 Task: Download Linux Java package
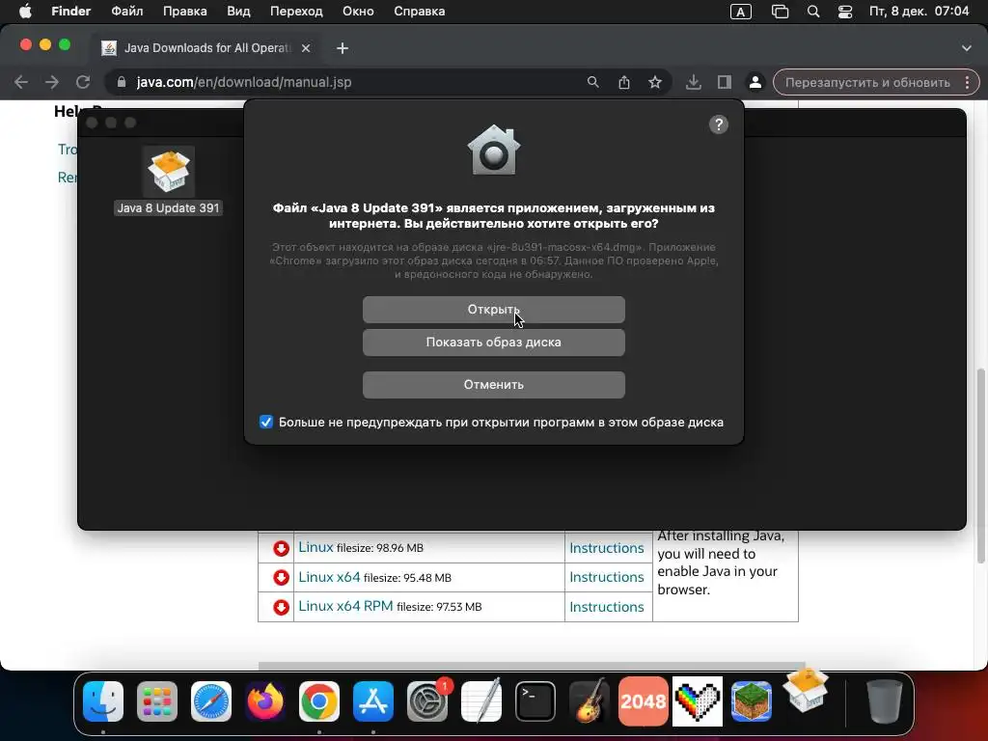pyautogui.click(x=316, y=547)
